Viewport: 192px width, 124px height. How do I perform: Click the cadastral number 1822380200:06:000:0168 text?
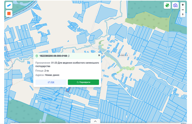pyautogui.click(x=53, y=56)
